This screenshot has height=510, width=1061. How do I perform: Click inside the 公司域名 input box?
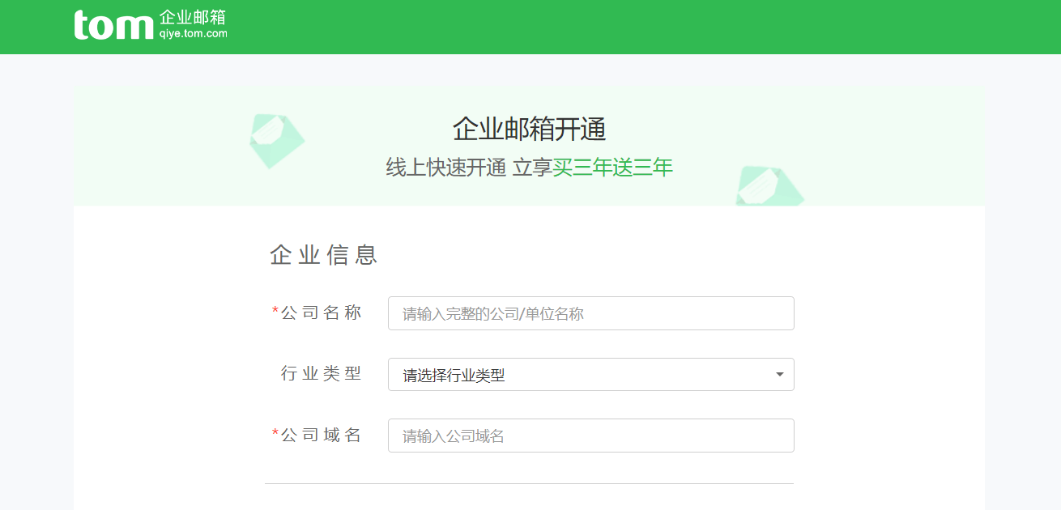[590, 435]
